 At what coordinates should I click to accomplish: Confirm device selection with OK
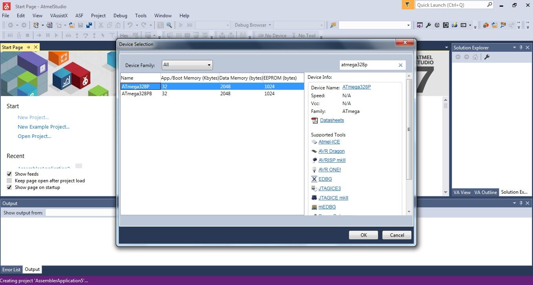point(363,235)
